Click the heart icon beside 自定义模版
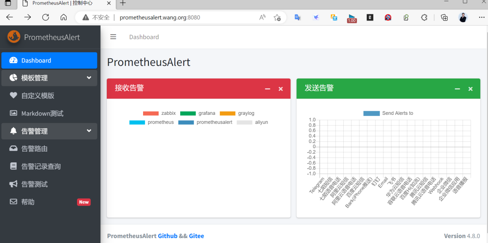This screenshot has width=488, height=243. pyautogui.click(x=13, y=95)
